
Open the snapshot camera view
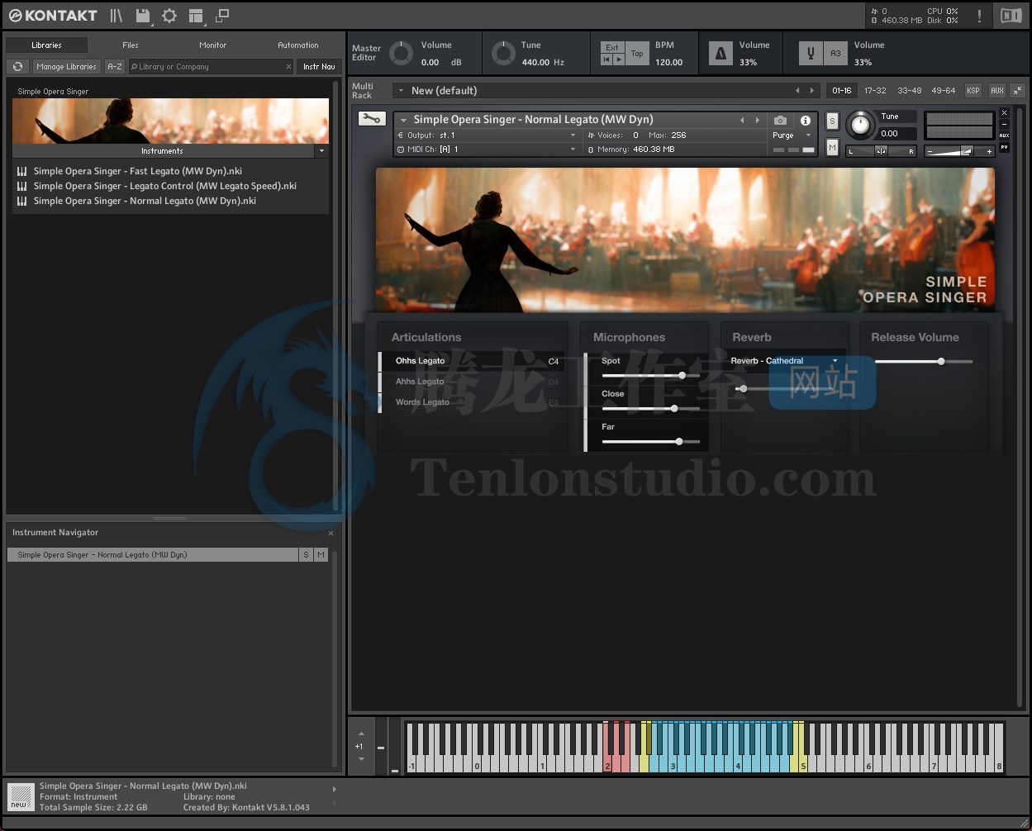click(x=780, y=121)
